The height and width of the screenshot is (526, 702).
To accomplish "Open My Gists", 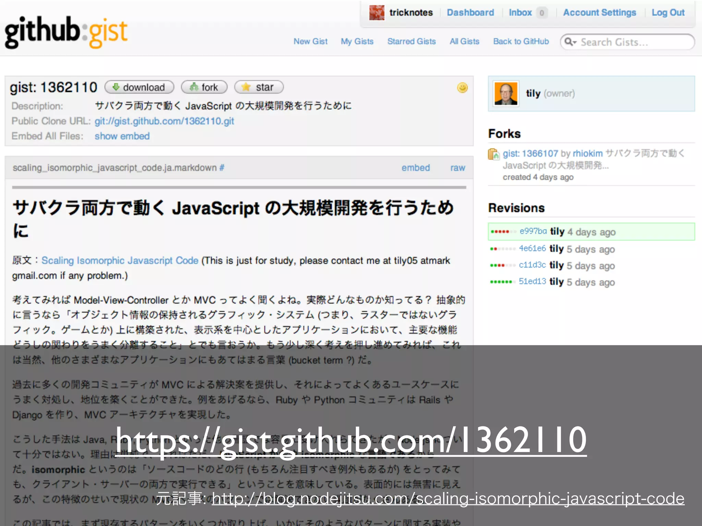I will (x=357, y=41).
